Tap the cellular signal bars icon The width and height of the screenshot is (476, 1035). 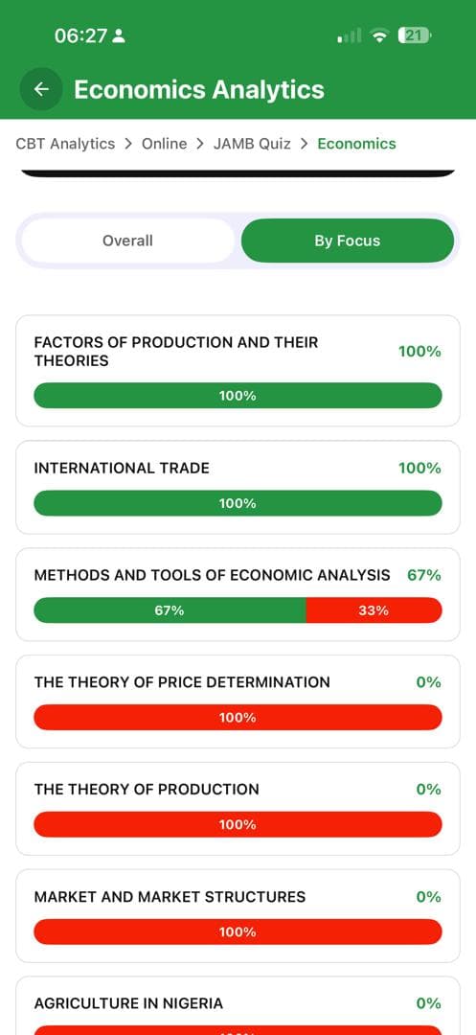tap(350, 35)
